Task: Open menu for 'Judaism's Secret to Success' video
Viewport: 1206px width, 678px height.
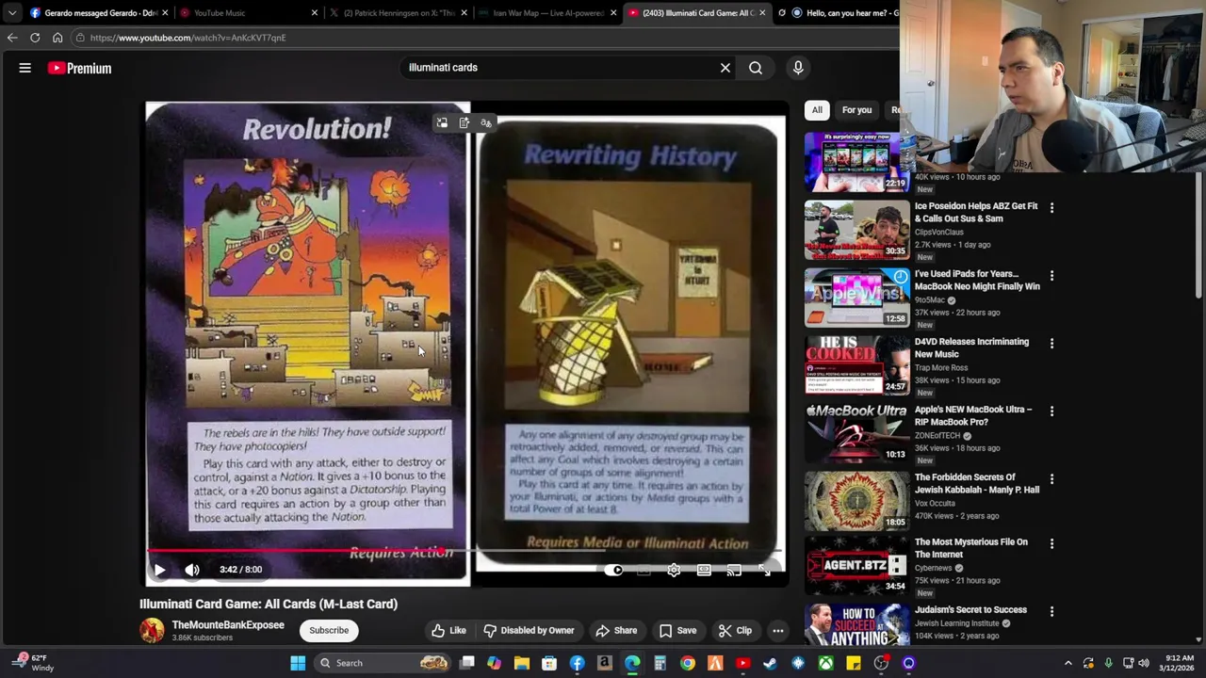Action: tap(1051, 611)
